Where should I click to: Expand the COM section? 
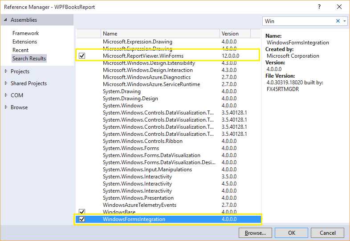[x=6, y=95]
